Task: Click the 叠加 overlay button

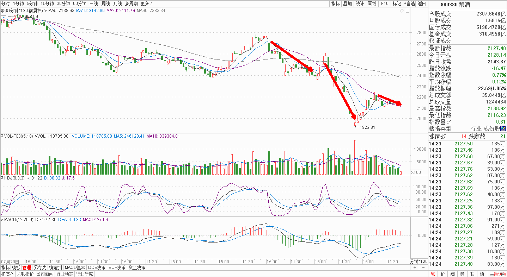Action: (348, 4)
